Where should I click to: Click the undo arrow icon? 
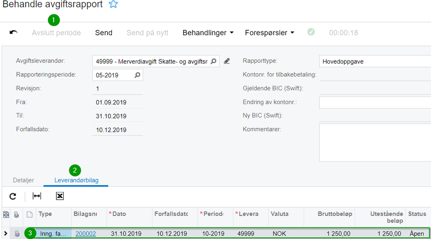pyautogui.click(x=13, y=33)
